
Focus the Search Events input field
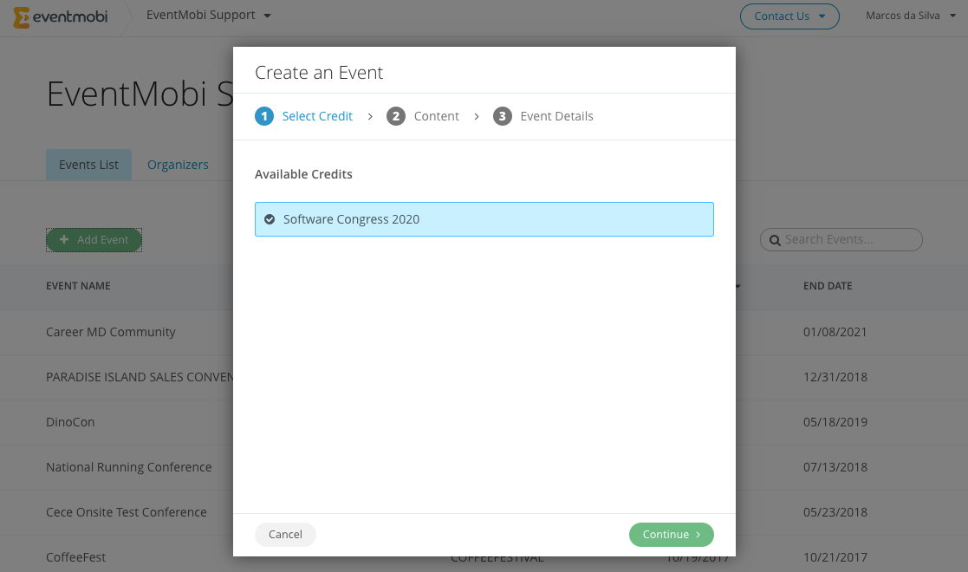tap(841, 240)
